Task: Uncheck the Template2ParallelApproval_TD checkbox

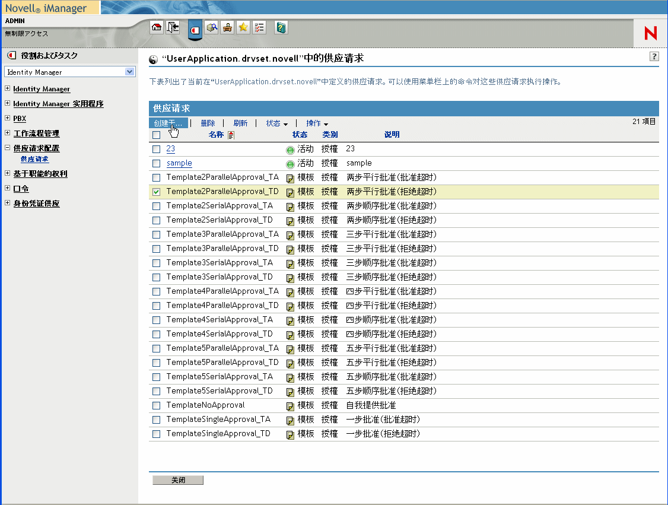Action: (156, 192)
